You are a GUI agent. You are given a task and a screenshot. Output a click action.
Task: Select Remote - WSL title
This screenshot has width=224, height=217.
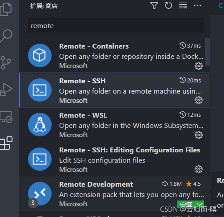[x=83, y=115]
